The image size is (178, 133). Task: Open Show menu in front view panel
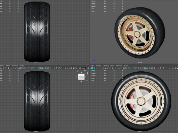[x=8, y=66]
